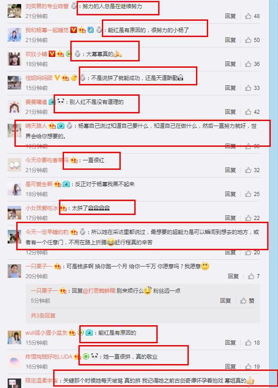The image size is (278, 388).
Task: Click the orange V badge next to 欢欣小铺
Action: pyautogui.click(x=52, y=54)
